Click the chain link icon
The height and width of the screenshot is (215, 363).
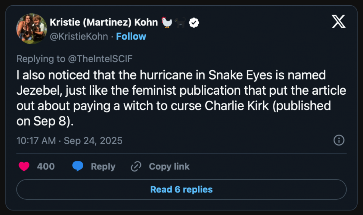point(136,167)
